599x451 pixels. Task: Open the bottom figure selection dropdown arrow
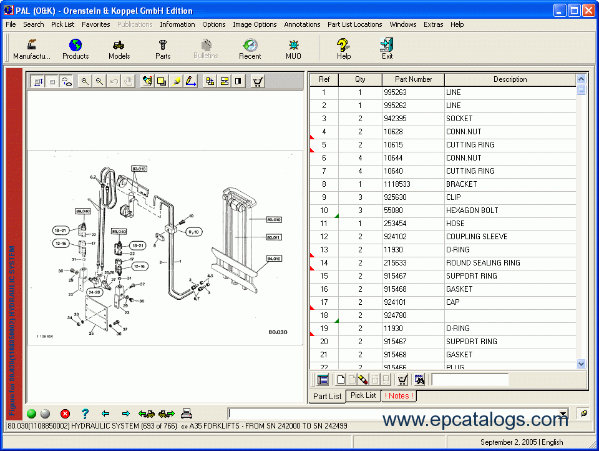pos(563,414)
